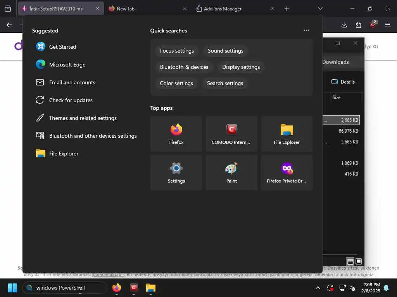
Task: Open Themes and related settings
Action: [76, 118]
